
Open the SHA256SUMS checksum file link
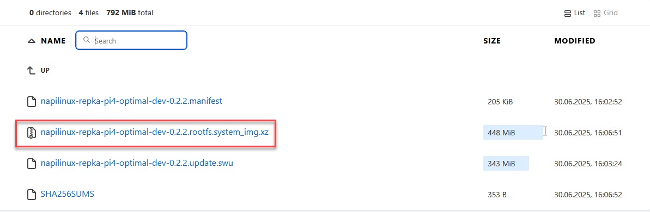(x=68, y=194)
